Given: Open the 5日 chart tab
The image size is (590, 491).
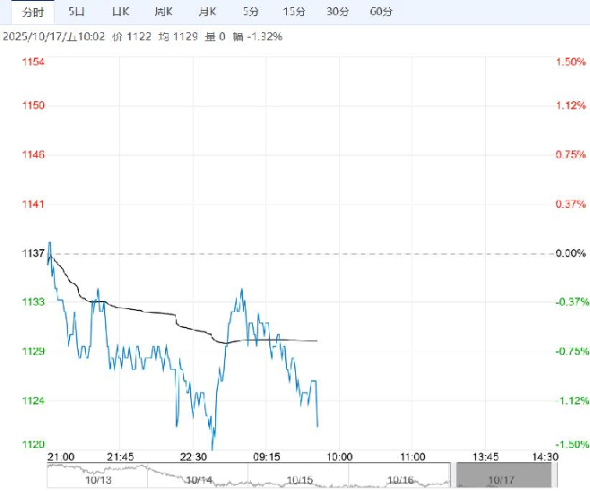Looking at the screenshot, I should coord(78,12).
